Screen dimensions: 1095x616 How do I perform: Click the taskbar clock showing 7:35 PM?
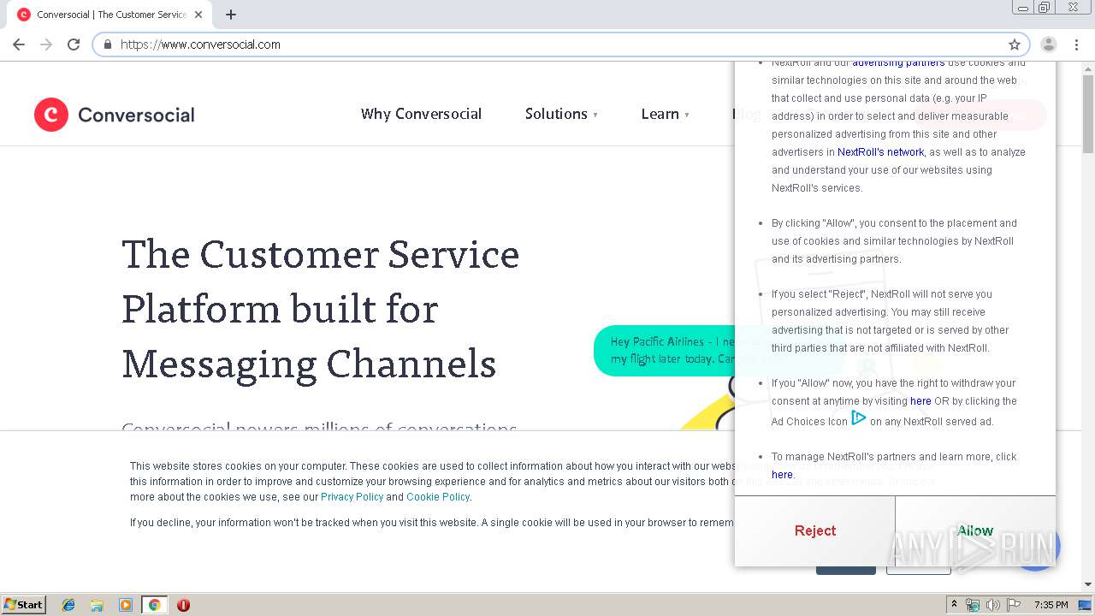click(1051, 605)
